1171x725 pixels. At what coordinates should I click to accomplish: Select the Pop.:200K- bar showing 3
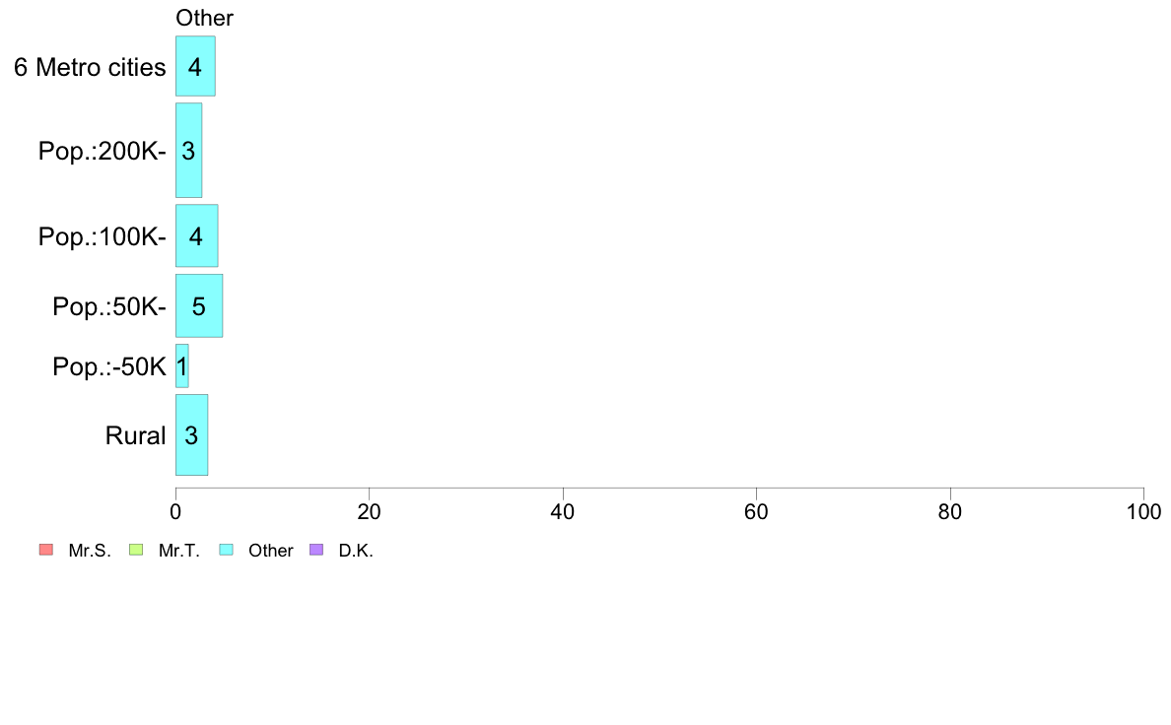click(x=189, y=150)
